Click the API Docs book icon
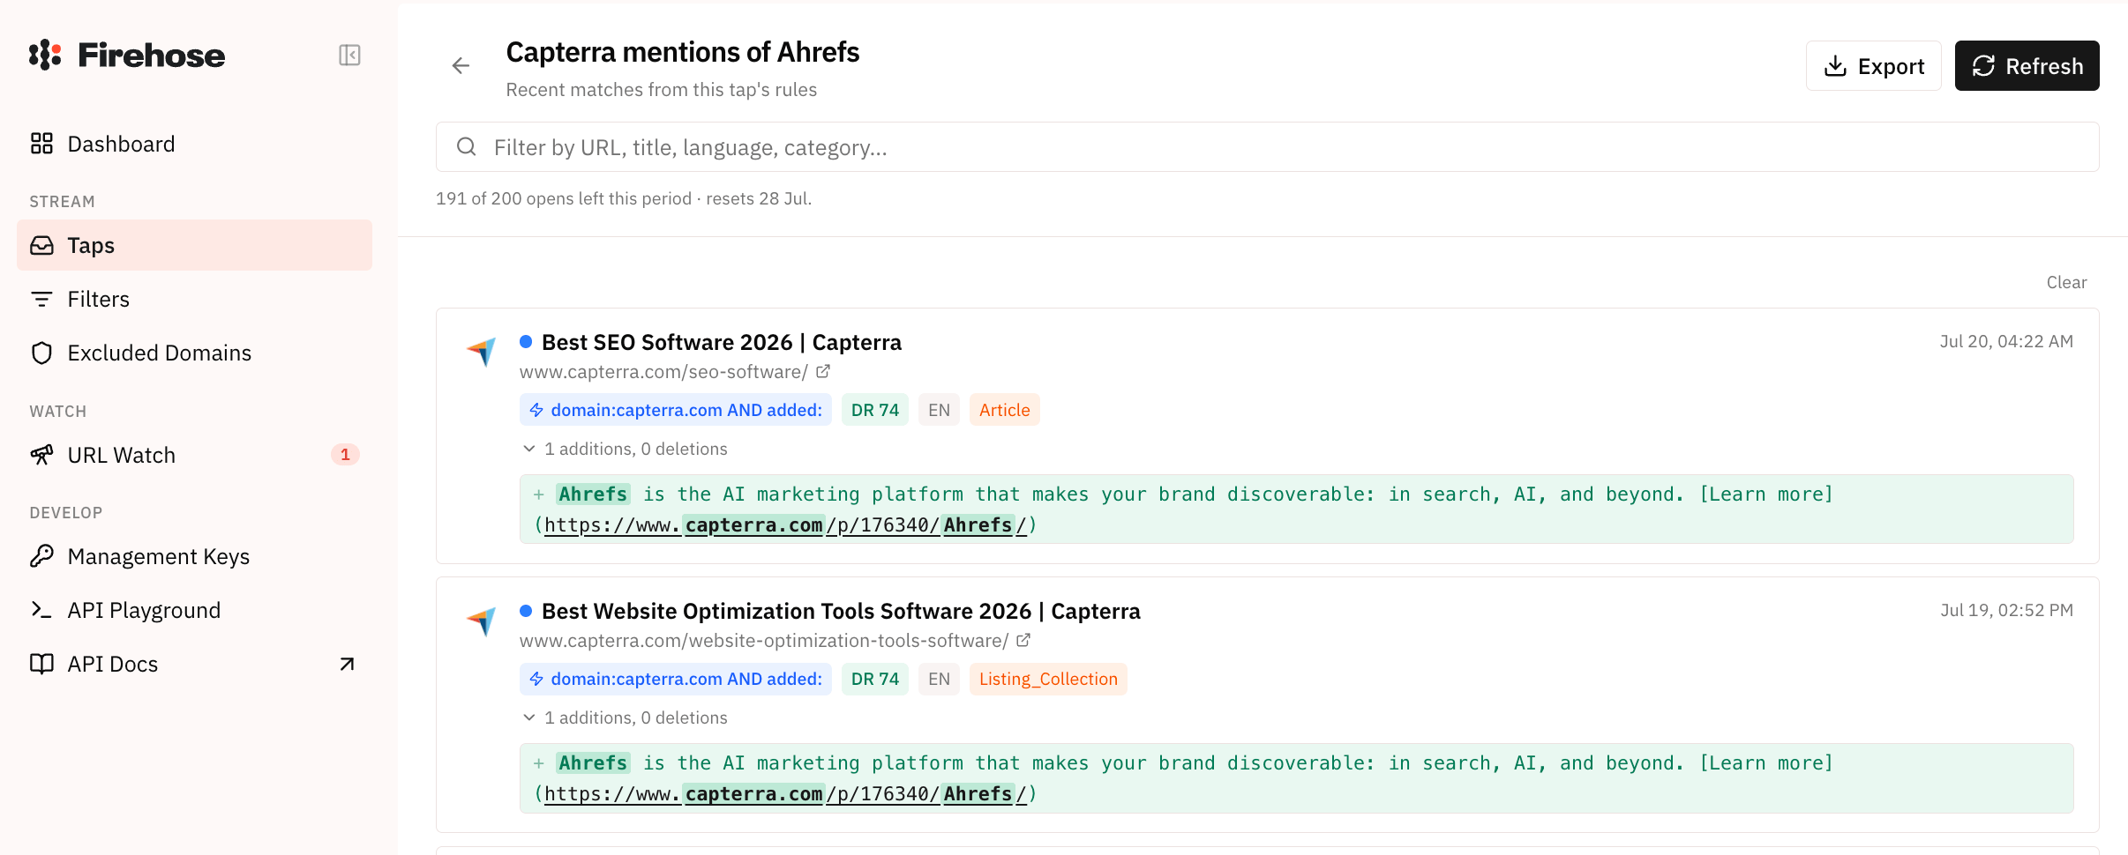Screen dimensions: 2128x855 (x=41, y=664)
